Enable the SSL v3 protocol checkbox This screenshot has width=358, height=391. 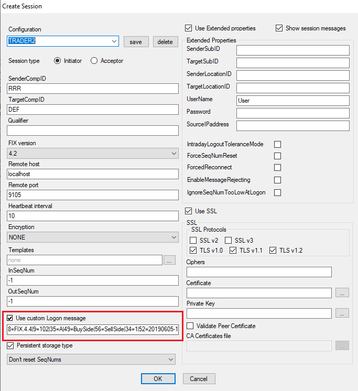pos(228,241)
